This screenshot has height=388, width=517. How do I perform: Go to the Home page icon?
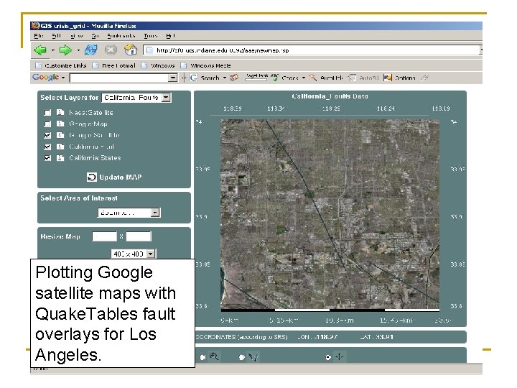coord(130,50)
